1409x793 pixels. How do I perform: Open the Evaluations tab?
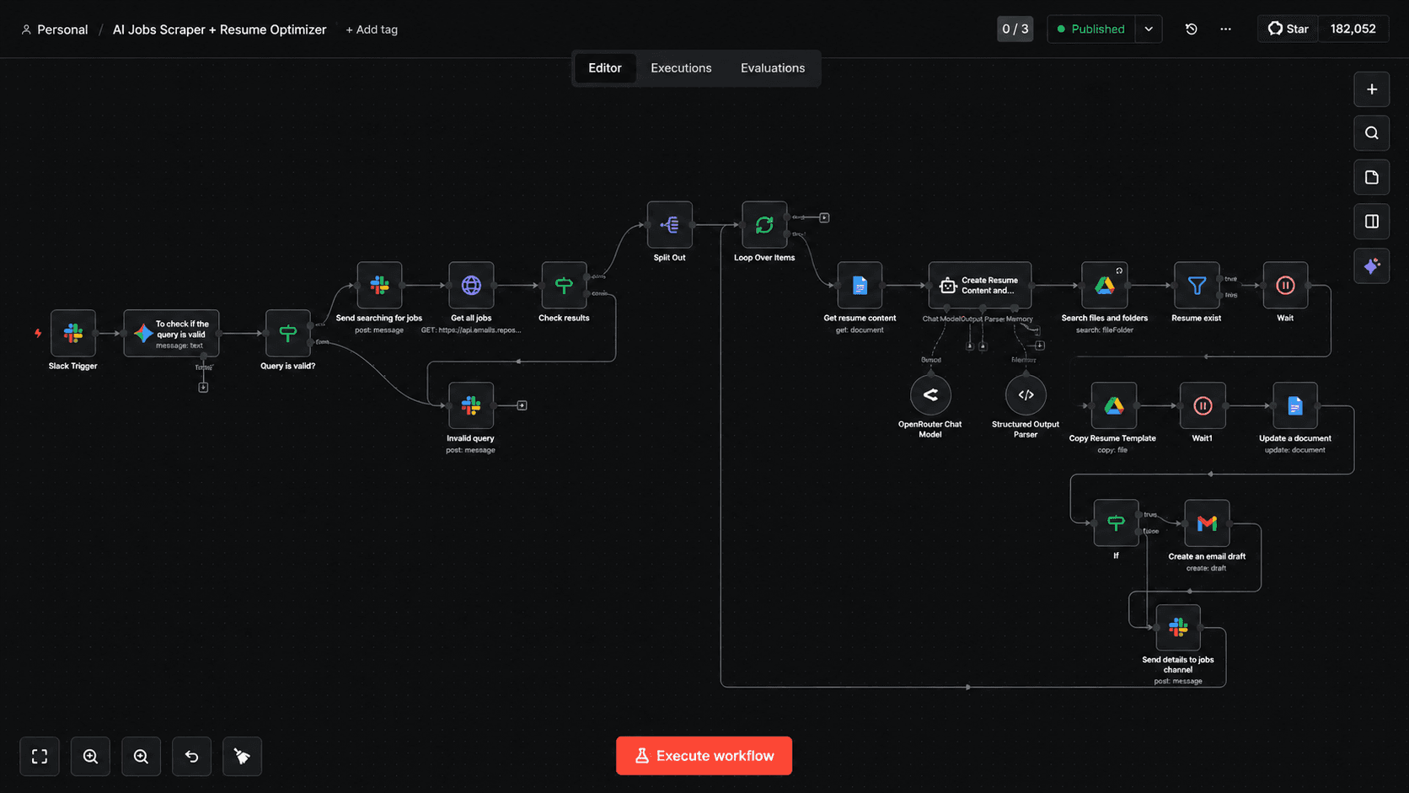click(773, 68)
